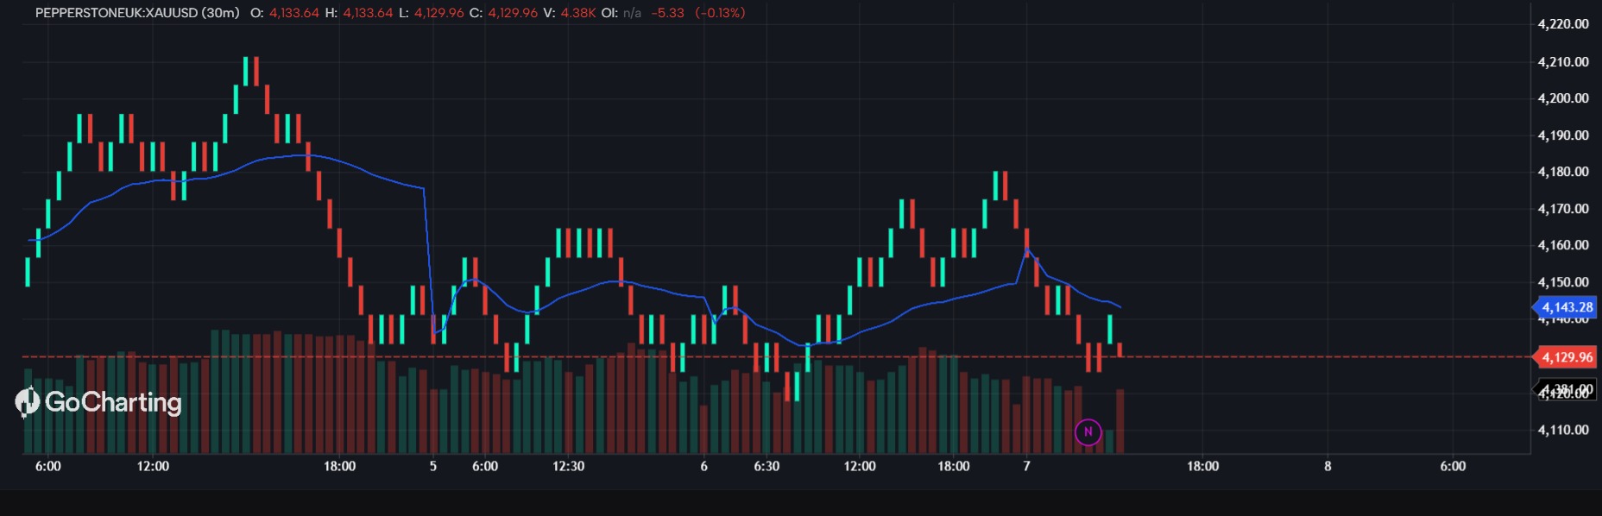Viewport: 1602px width, 516px height.
Task: Select the red 4,129.96 current price tag
Action: (1567, 357)
